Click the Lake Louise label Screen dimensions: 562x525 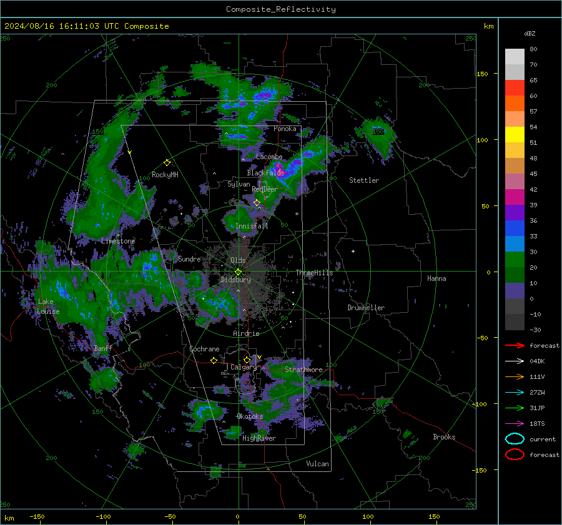(x=48, y=307)
